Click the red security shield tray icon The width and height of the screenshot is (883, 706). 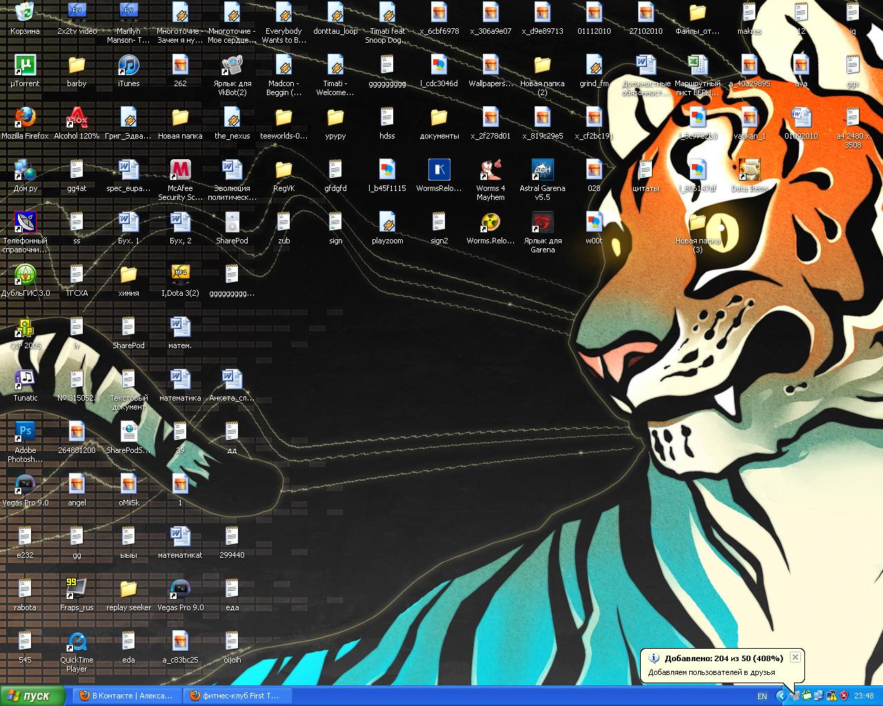pyautogui.click(x=843, y=696)
